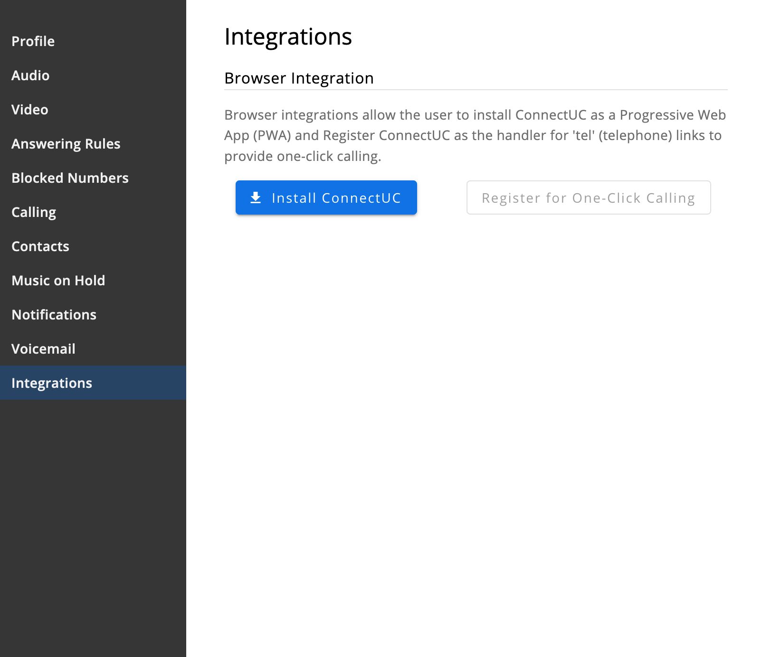Click Register for One-Click Calling button
Screen dimensions: 762x657
(x=588, y=197)
